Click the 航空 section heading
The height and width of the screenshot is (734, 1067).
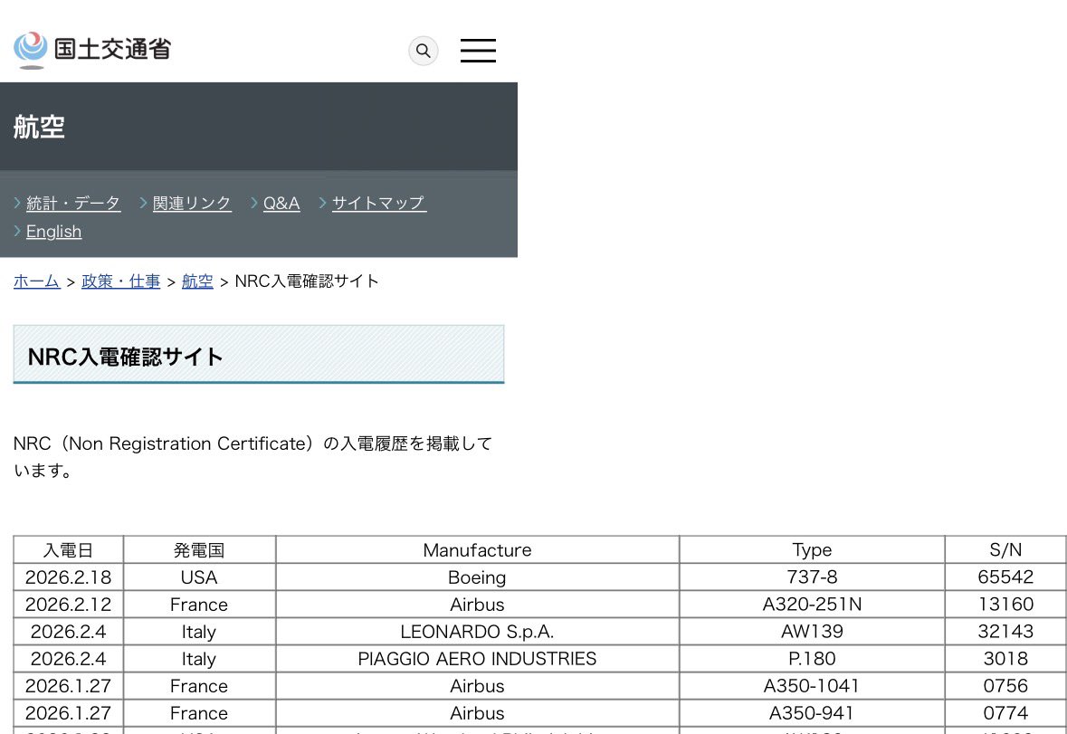40,128
